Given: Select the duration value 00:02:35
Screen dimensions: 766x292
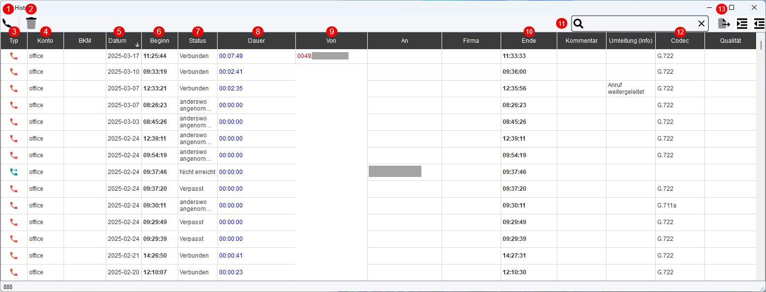Looking at the screenshot, I should tap(231, 88).
